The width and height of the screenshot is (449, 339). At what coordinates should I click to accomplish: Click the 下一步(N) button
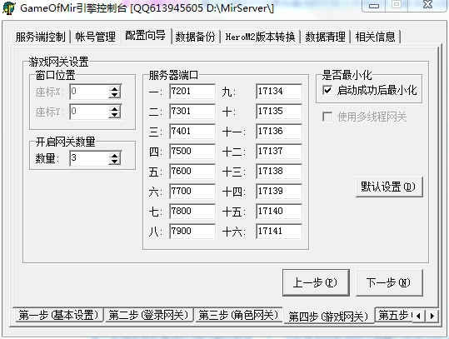(x=389, y=282)
